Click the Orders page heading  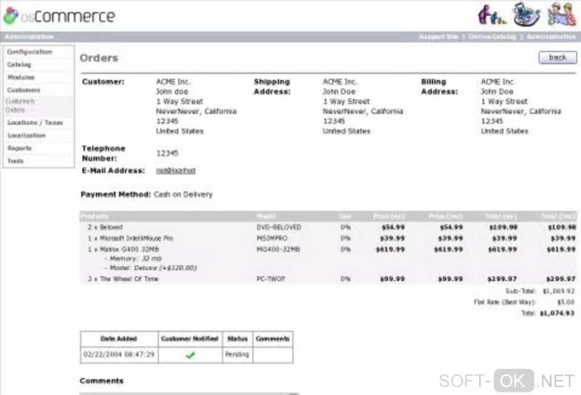point(99,58)
